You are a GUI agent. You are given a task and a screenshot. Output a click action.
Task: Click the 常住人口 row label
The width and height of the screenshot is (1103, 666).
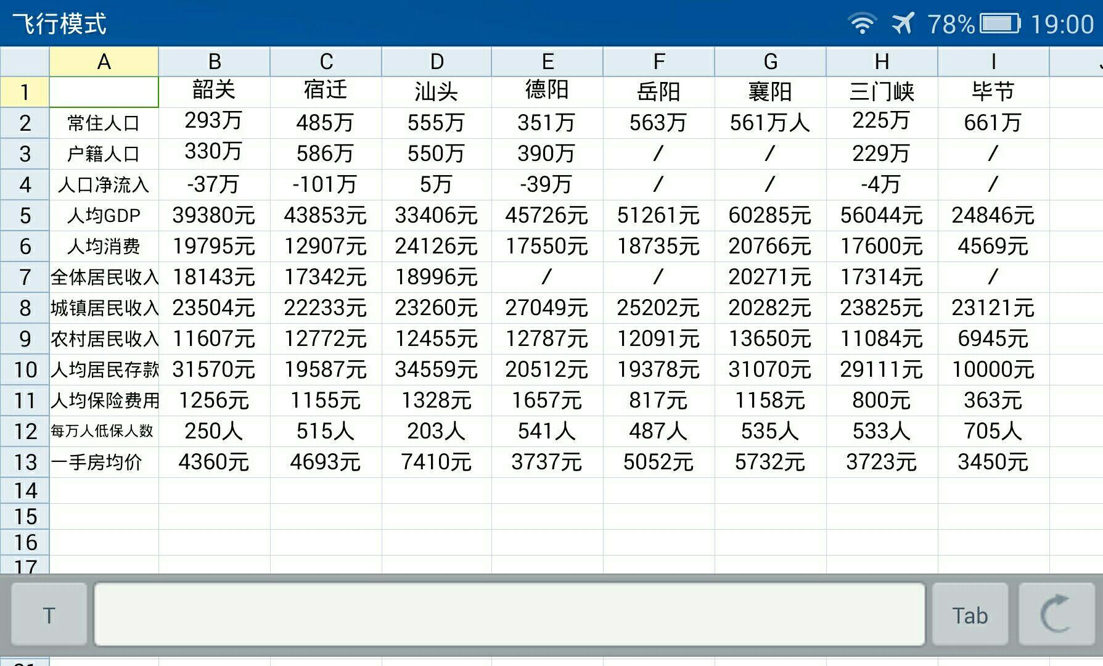tap(104, 123)
